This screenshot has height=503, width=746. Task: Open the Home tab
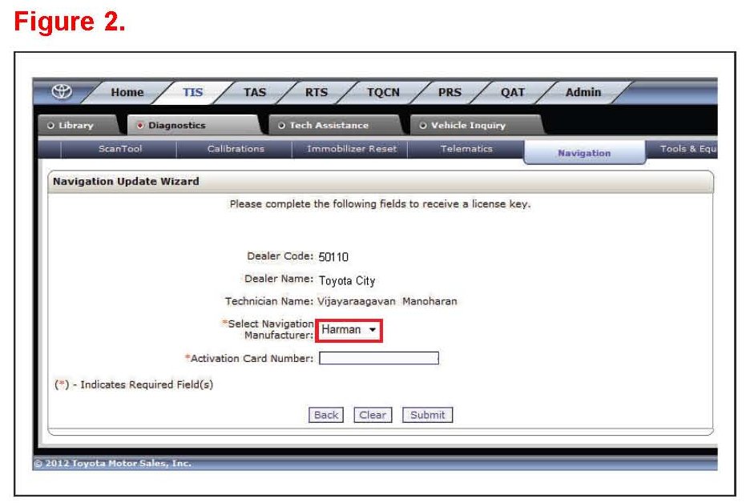[x=127, y=92]
